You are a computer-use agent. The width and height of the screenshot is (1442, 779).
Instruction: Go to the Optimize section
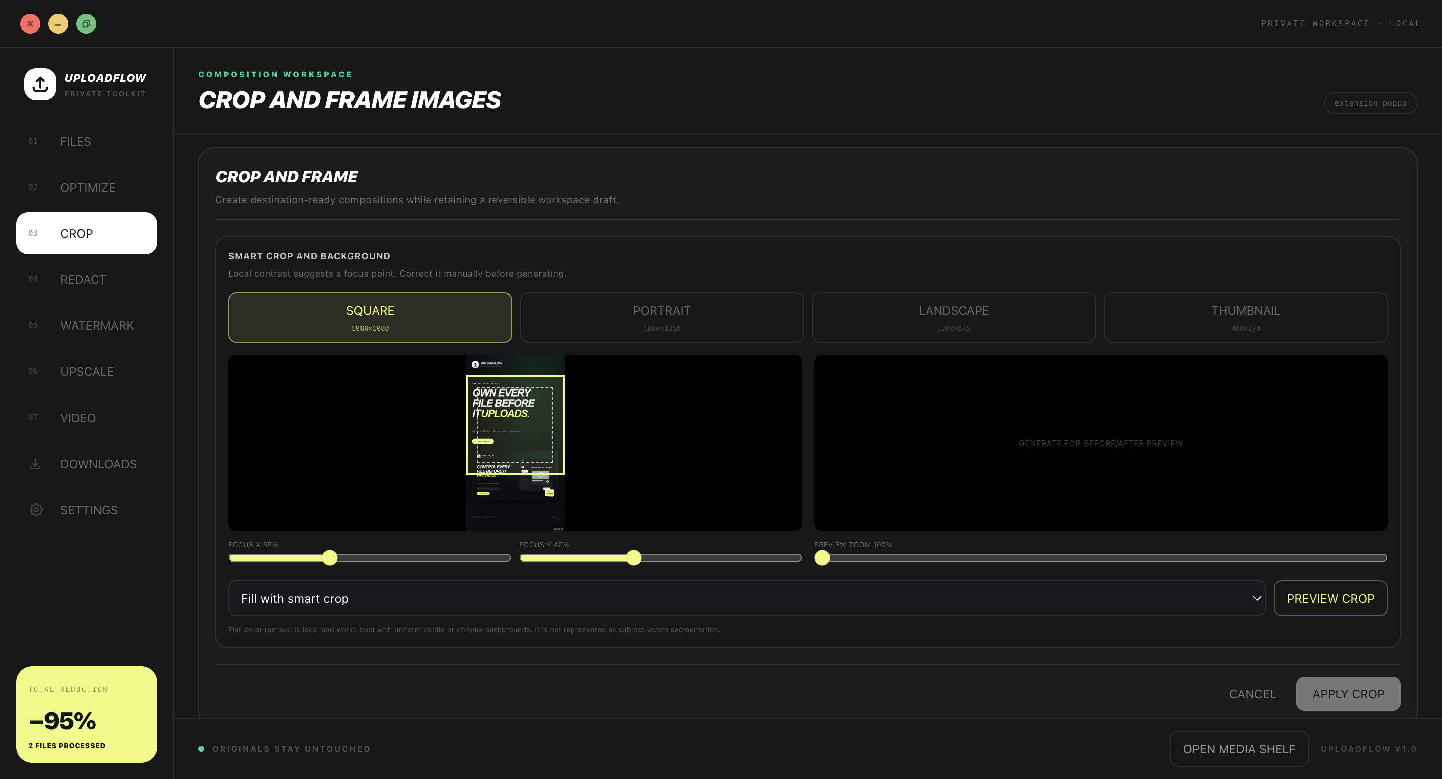click(x=87, y=187)
